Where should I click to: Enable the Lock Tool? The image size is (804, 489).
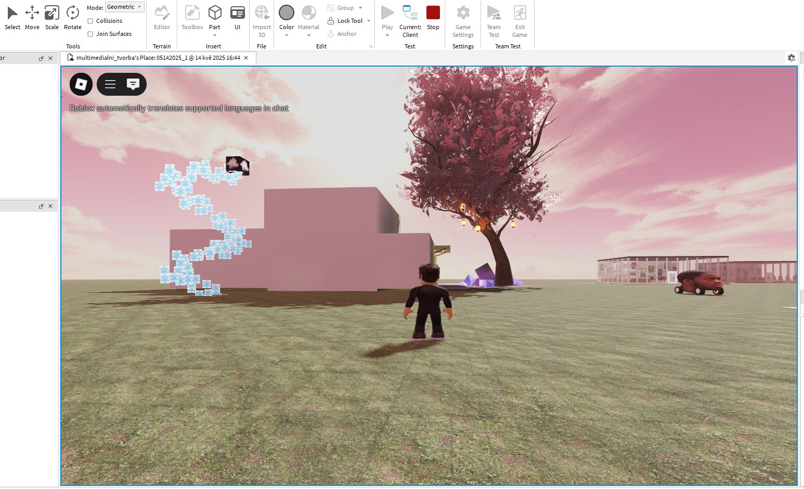click(345, 21)
